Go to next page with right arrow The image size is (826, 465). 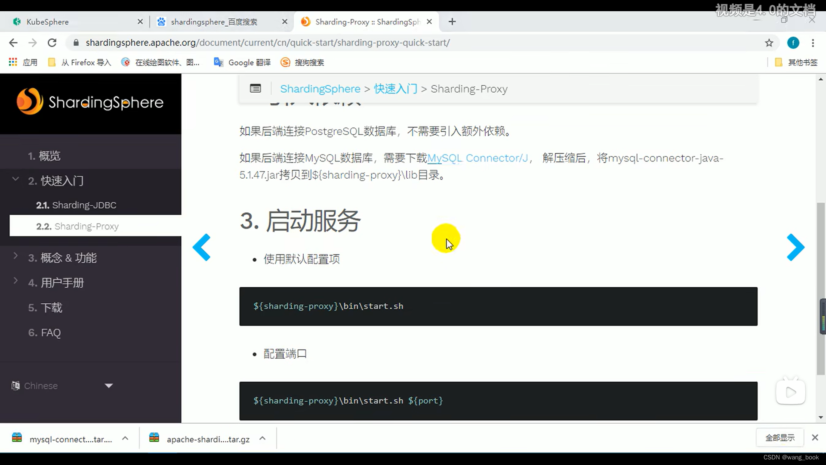coord(795,247)
